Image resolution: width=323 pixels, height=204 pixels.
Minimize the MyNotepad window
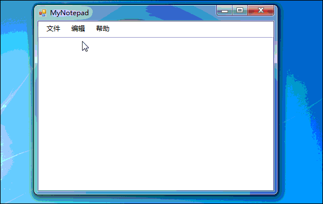(225, 10)
